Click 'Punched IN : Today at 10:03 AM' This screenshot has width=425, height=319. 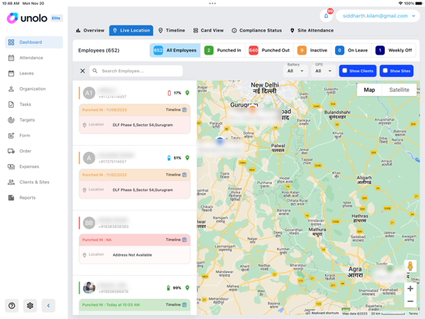click(111, 304)
